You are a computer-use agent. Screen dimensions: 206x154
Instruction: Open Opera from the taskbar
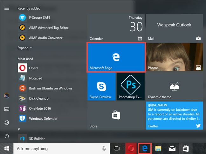coord(131,149)
